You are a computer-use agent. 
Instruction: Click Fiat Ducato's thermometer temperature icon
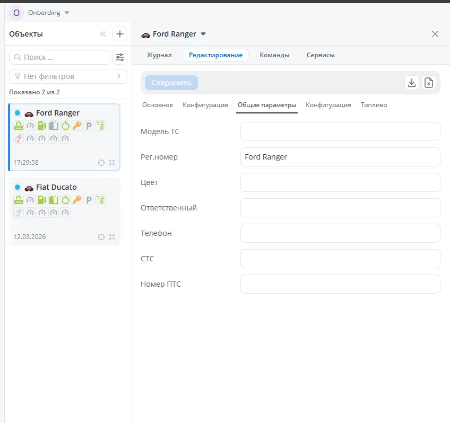[x=100, y=200]
